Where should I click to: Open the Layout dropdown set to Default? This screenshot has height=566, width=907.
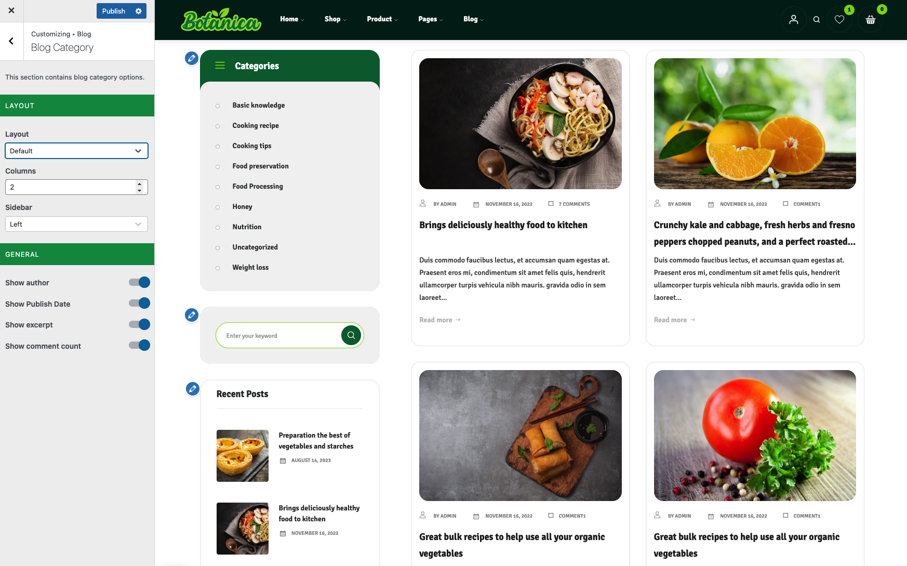(76, 151)
